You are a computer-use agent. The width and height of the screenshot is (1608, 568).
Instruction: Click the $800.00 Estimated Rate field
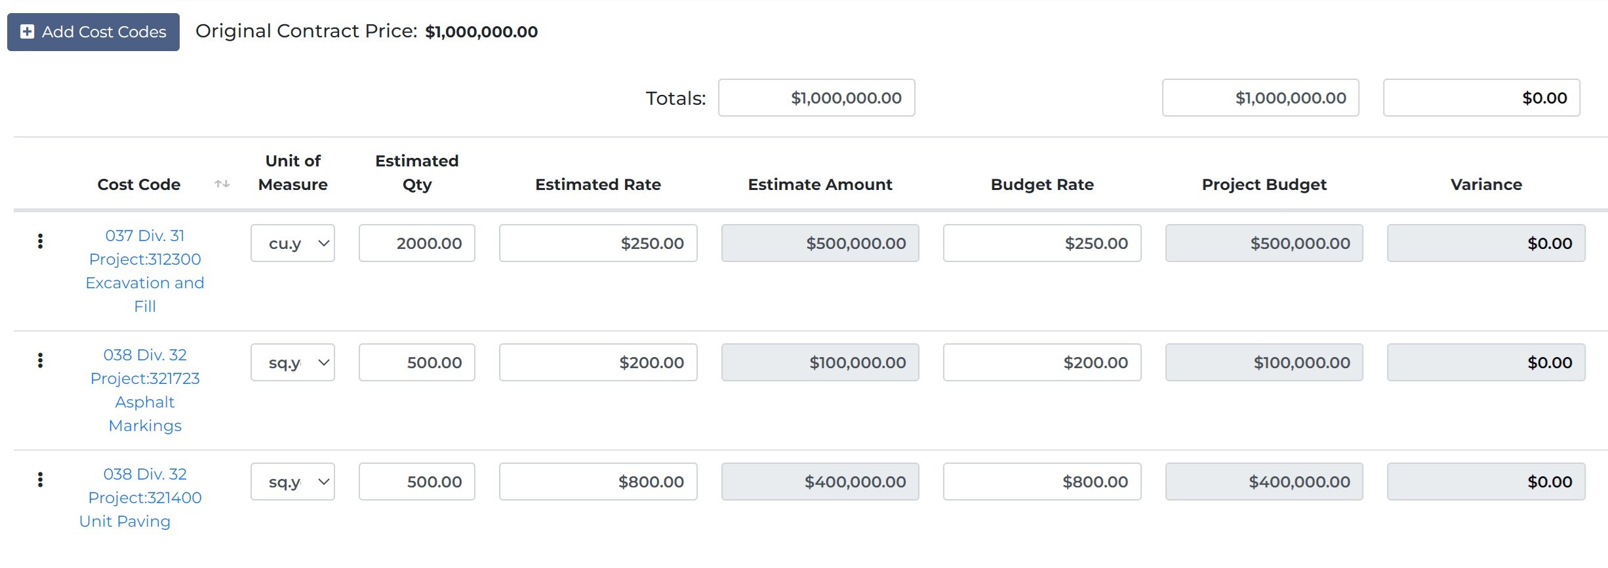point(597,482)
